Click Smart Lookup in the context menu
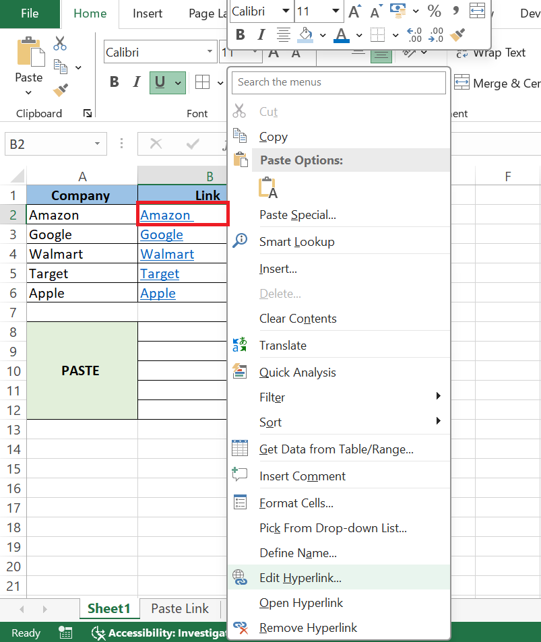The width and height of the screenshot is (541, 642). coord(339,242)
